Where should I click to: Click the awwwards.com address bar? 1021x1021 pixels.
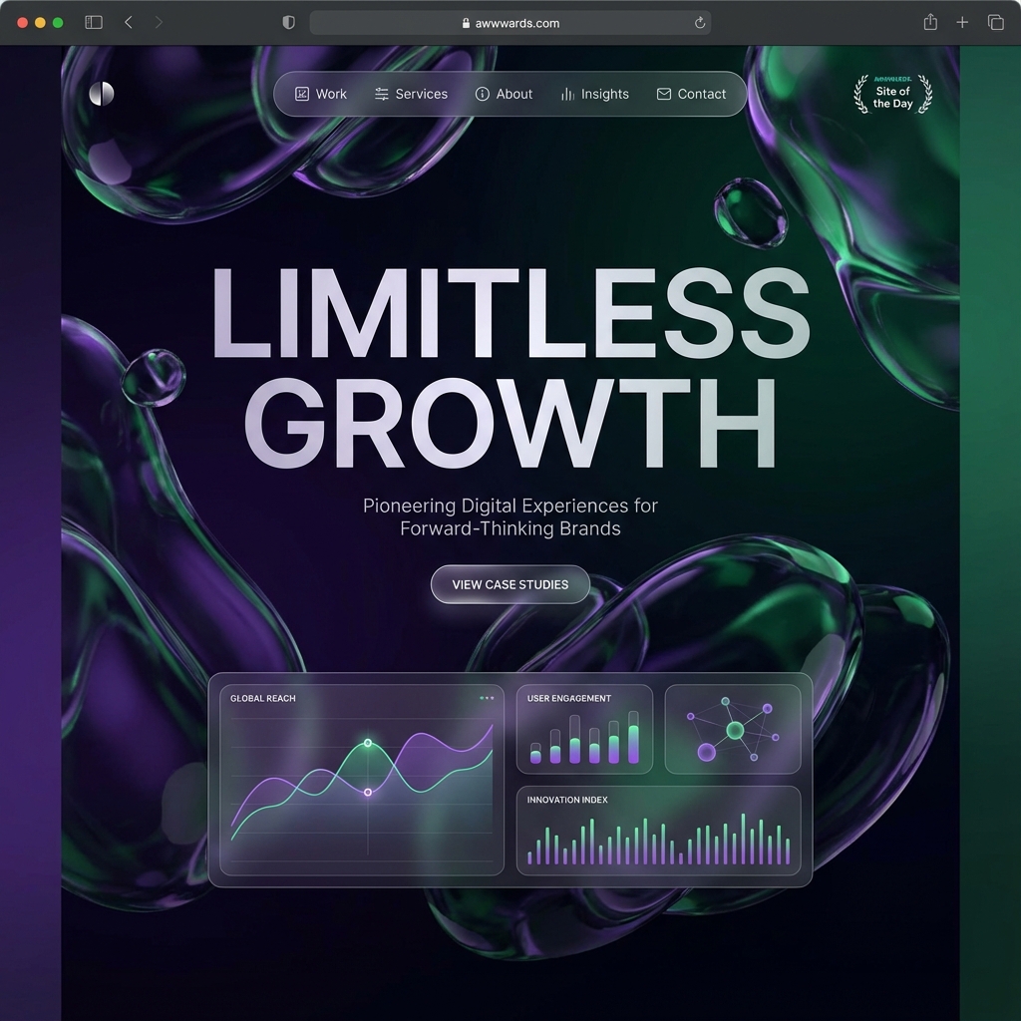pyautogui.click(x=510, y=22)
